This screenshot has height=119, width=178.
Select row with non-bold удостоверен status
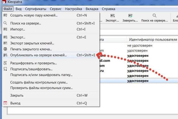[x=139, y=51]
